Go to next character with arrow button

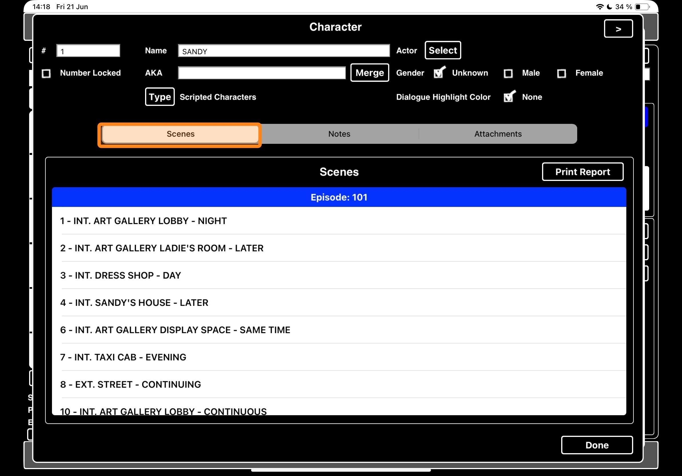tap(618, 29)
